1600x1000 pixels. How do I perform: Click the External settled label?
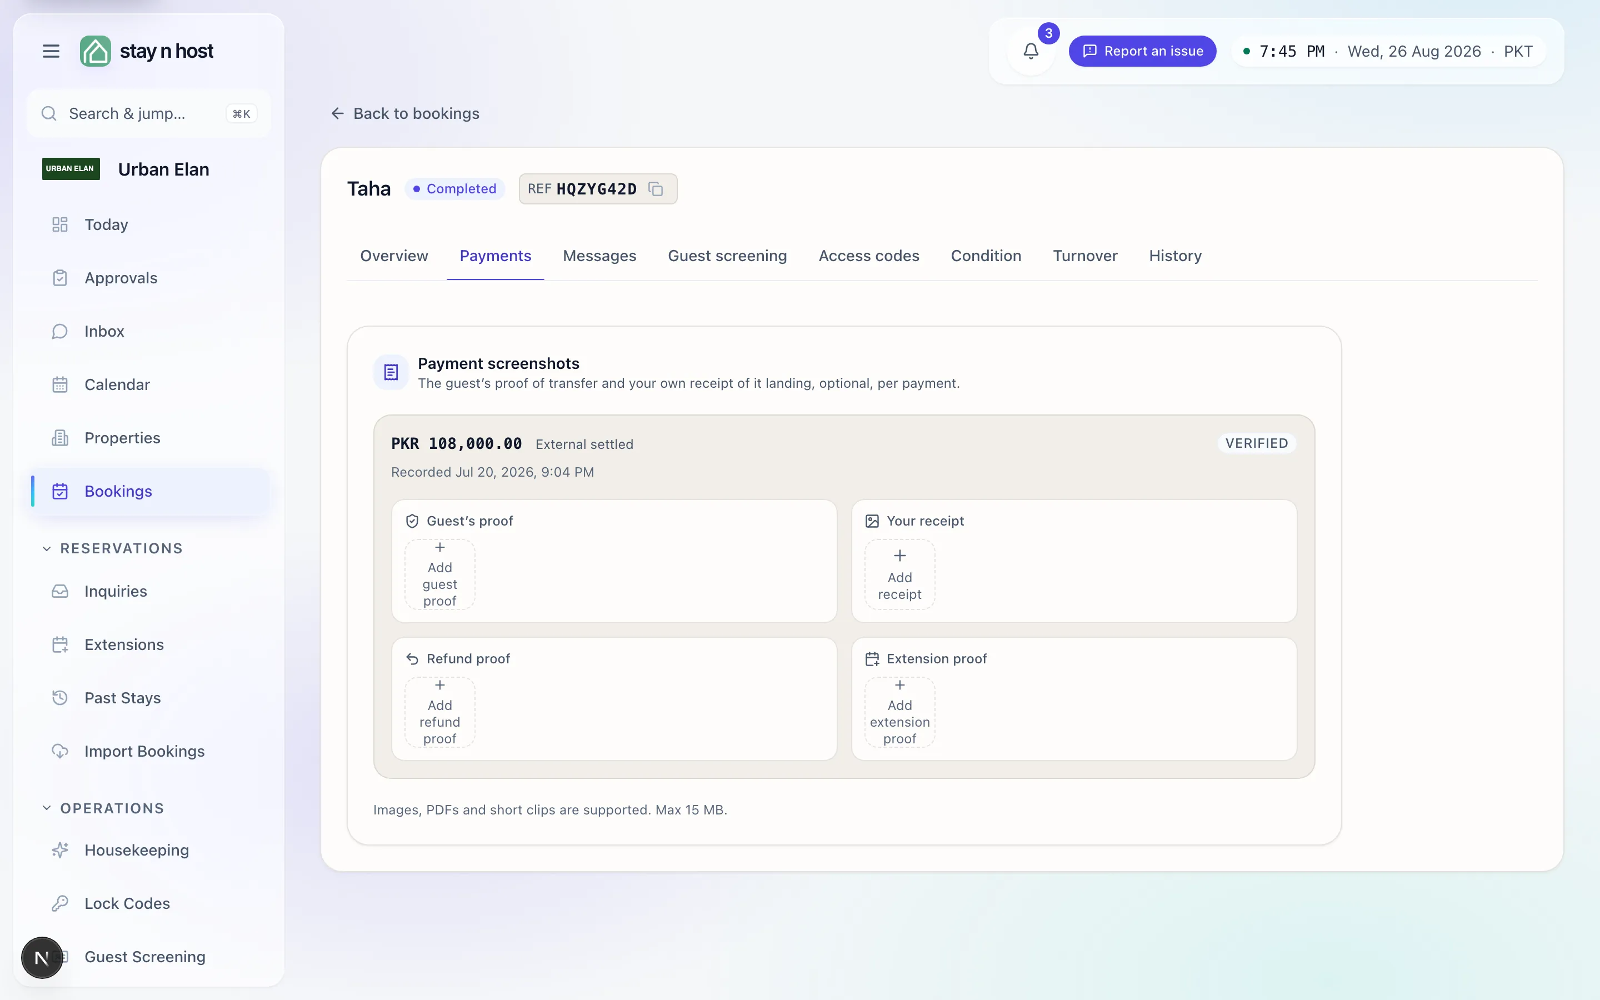pyautogui.click(x=584, y=444)
